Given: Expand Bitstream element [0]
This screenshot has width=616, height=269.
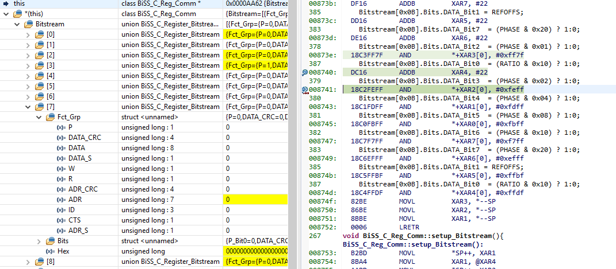Looking at the screenshot, I should coord(28,34).
